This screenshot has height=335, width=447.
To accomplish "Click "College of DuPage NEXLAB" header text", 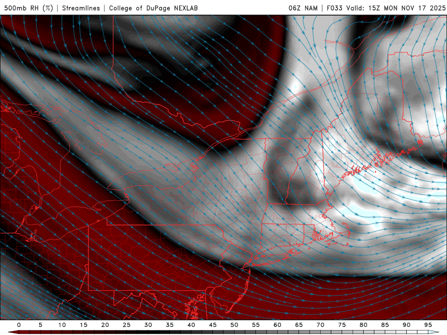I will (x=153, y=8).
